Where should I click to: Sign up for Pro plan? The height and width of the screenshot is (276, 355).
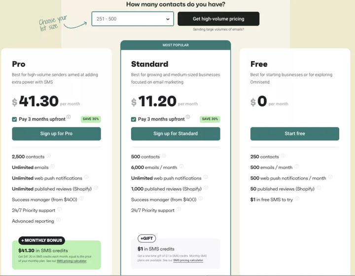coord(56,134)
